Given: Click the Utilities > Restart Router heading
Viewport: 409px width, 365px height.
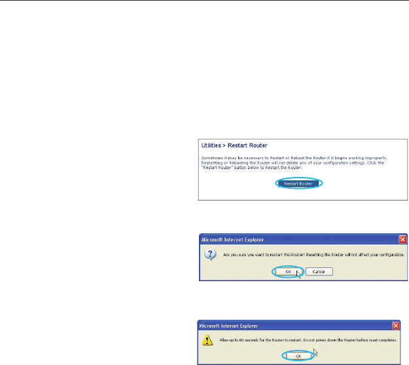Looking at the screenshot, I should pos(234,145).
